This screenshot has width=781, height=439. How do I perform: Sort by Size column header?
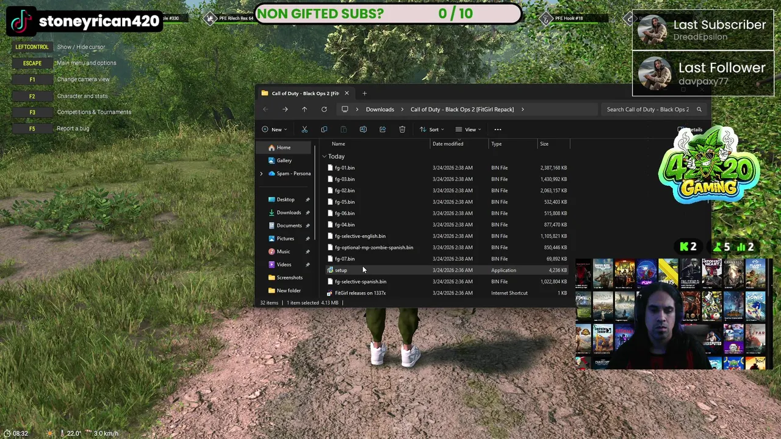click(544, 144)
